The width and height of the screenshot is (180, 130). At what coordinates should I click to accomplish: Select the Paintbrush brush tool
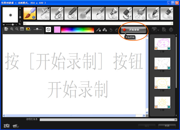(x=30, y=13)
